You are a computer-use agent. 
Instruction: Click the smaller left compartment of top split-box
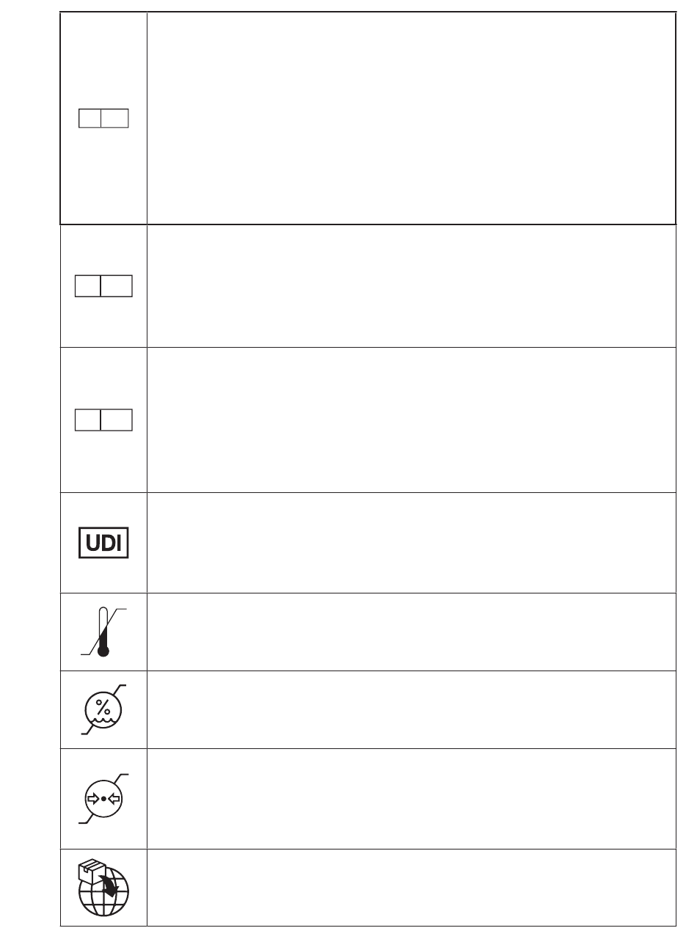90,118
